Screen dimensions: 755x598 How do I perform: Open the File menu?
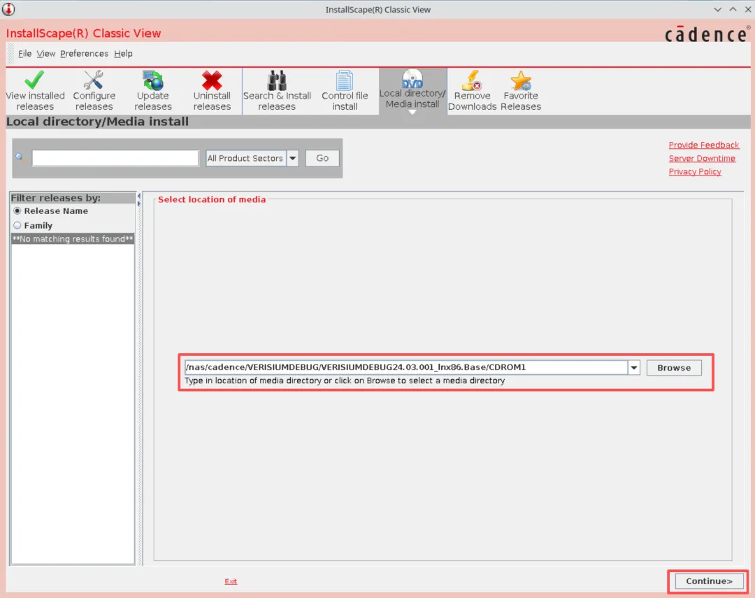(24, 53)
